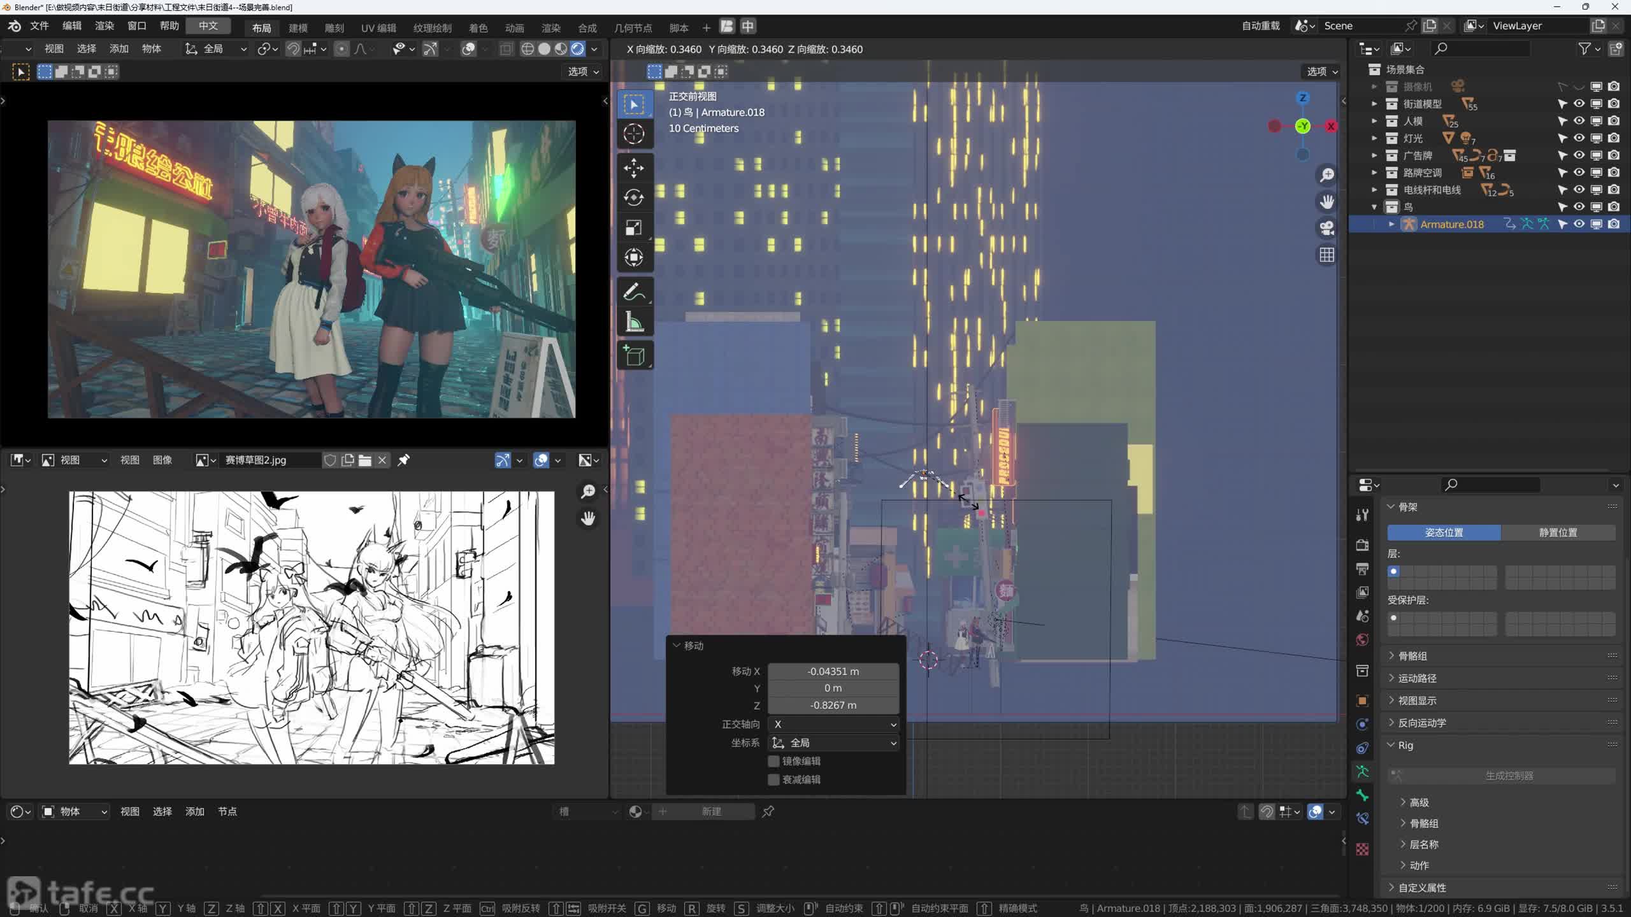Select the Select Box tool in 3D viewport

coord(634,104)
